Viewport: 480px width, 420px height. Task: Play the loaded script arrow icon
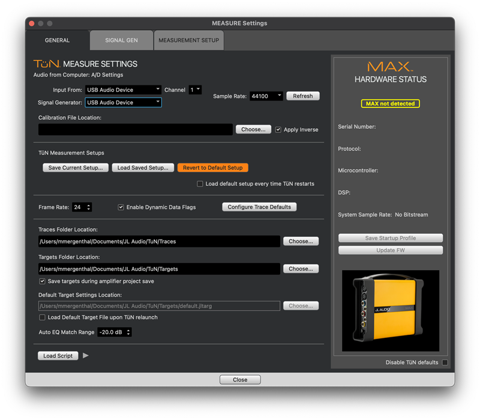click(x=85, y=355)
